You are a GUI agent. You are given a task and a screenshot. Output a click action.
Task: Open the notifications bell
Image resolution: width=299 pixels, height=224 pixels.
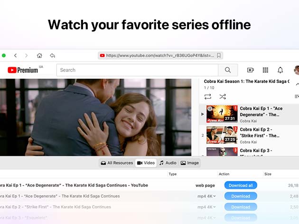[280, 70]
